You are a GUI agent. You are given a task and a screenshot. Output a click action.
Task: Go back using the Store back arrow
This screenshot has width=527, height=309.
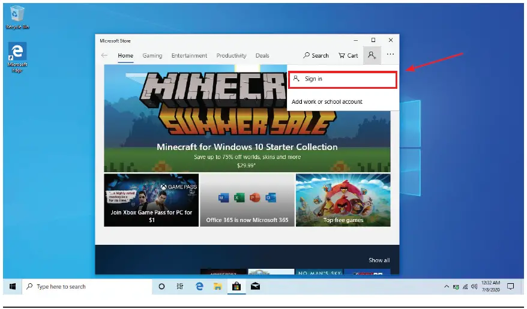point(104,55)
